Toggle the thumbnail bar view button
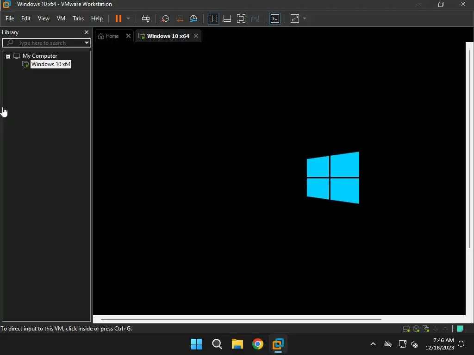The height and width of the screenshot is (355, 474). click(x=227, y=18)
